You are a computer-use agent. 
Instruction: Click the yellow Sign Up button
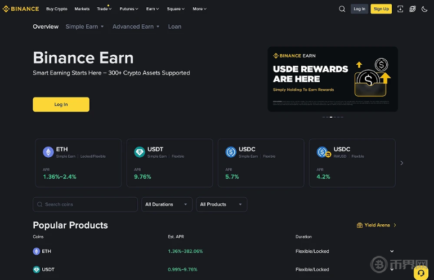(x=381, y=9)
